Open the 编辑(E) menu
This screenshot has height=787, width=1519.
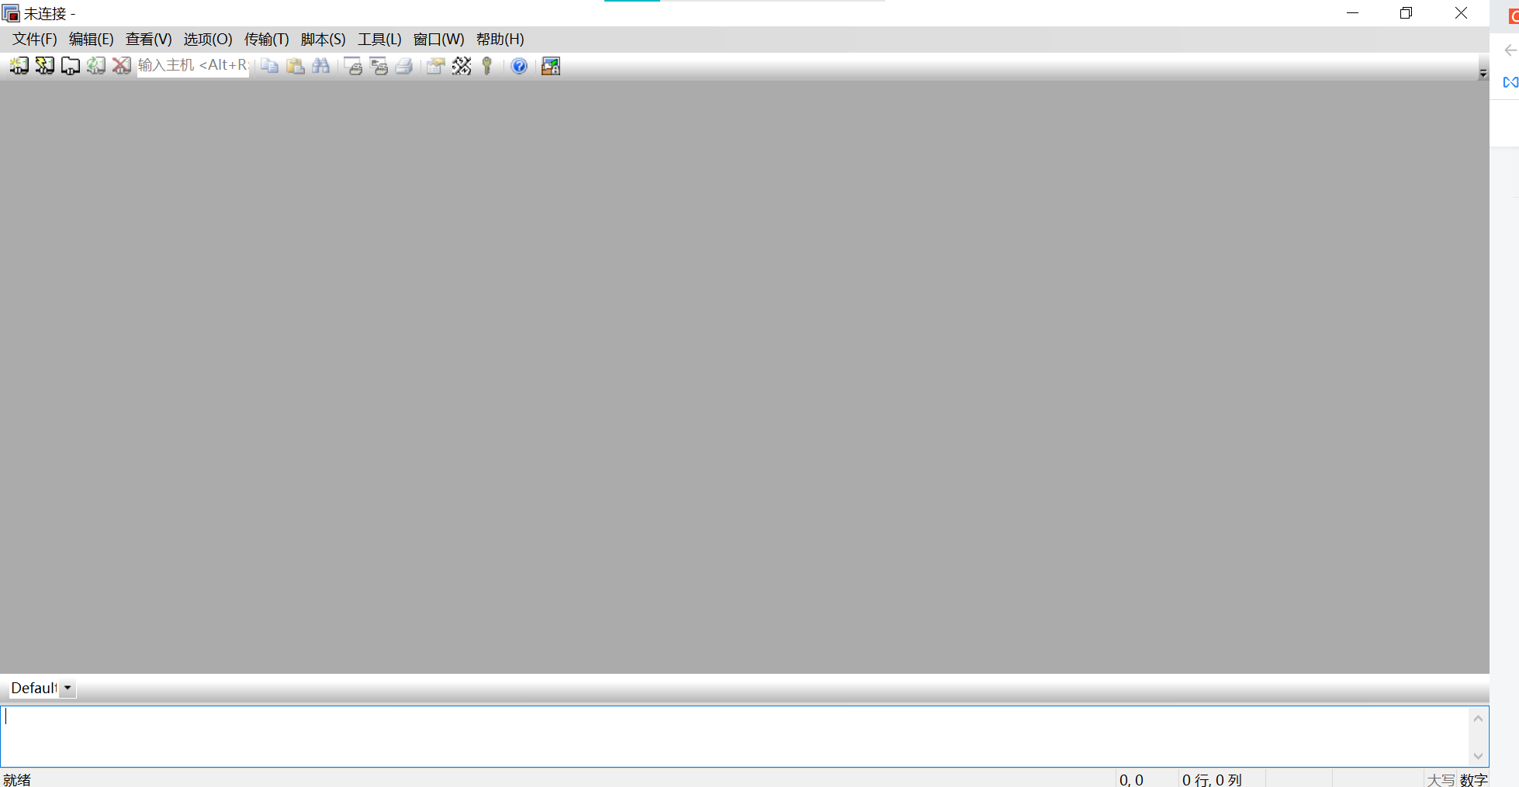pyautogui.click(x=91, y=40)
